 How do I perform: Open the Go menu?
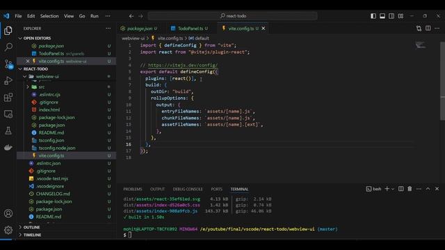point(82,16)
